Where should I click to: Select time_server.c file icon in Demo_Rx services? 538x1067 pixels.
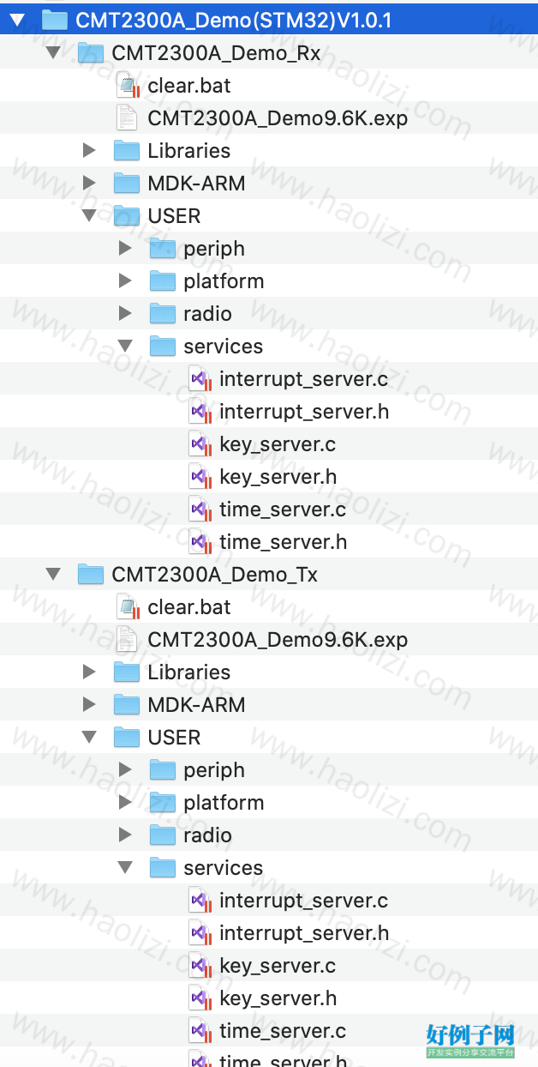[x=200, y=509]
